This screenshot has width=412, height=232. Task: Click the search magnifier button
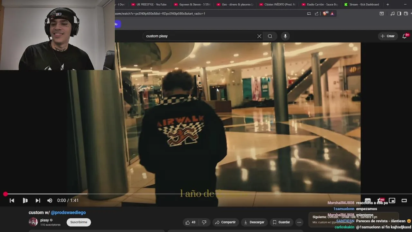(270, 36)
